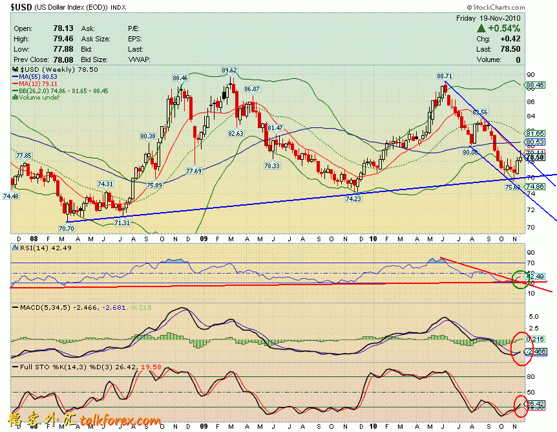Click the price label '75.63'
557x432 pixels.
(x=512, y=187)
